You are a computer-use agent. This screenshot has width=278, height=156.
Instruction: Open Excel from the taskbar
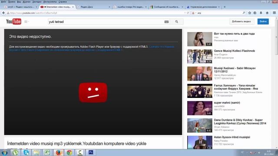click(x=47, y=153)
